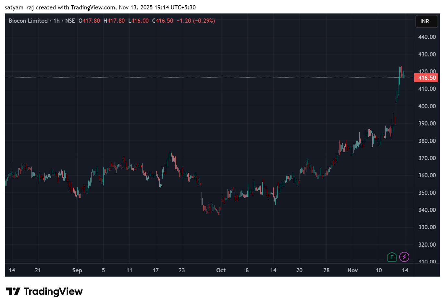The image size is (445, 306).
Task: Click the low value L416.00
Action: coord(139,20)
